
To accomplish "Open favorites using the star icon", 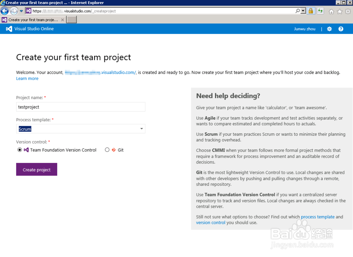I will coord(339,11).
